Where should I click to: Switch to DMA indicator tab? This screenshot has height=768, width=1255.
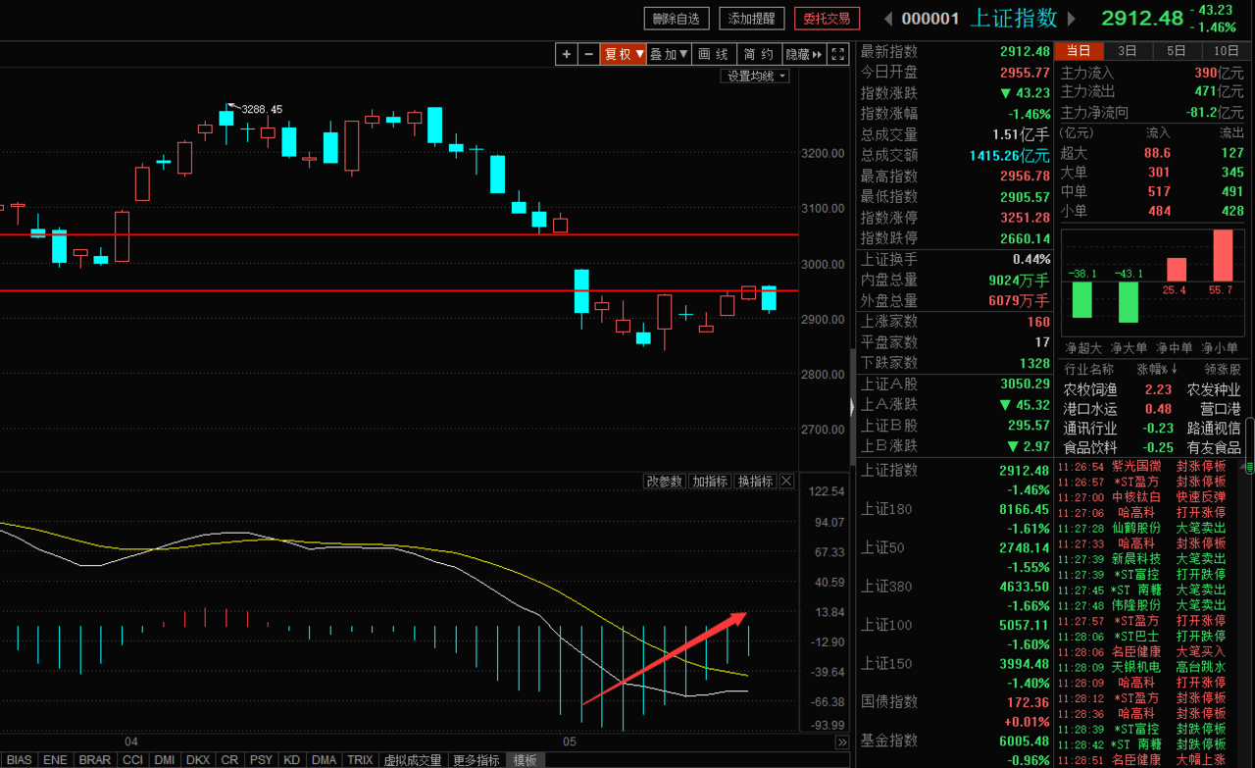(x=325, y=760)
